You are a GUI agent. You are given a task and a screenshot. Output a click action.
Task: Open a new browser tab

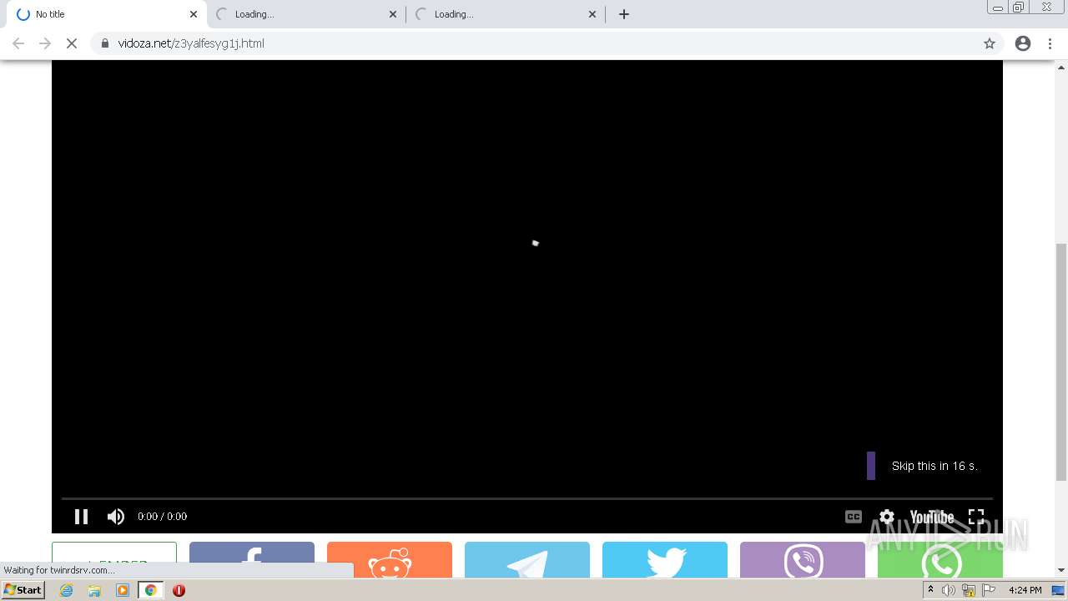pyautogui.click(x=624, y=14)
